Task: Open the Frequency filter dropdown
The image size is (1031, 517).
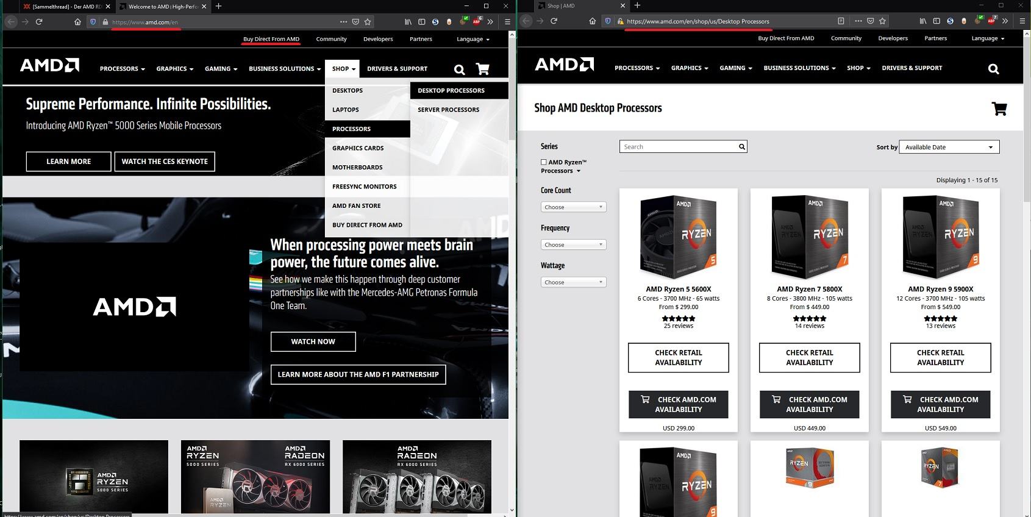Action: (573, 244)
